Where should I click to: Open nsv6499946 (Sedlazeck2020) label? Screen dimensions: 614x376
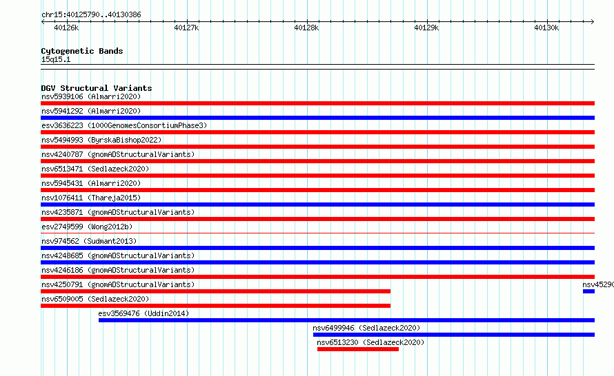(366, 328)
